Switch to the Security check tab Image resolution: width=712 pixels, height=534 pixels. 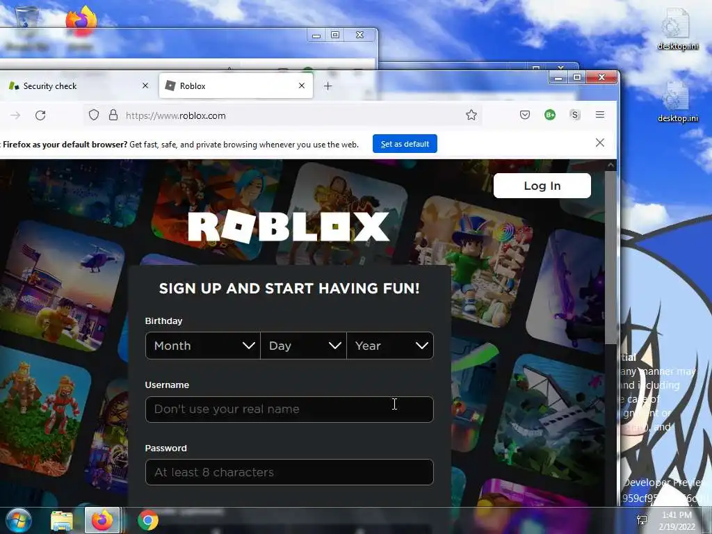pos(77,86)
